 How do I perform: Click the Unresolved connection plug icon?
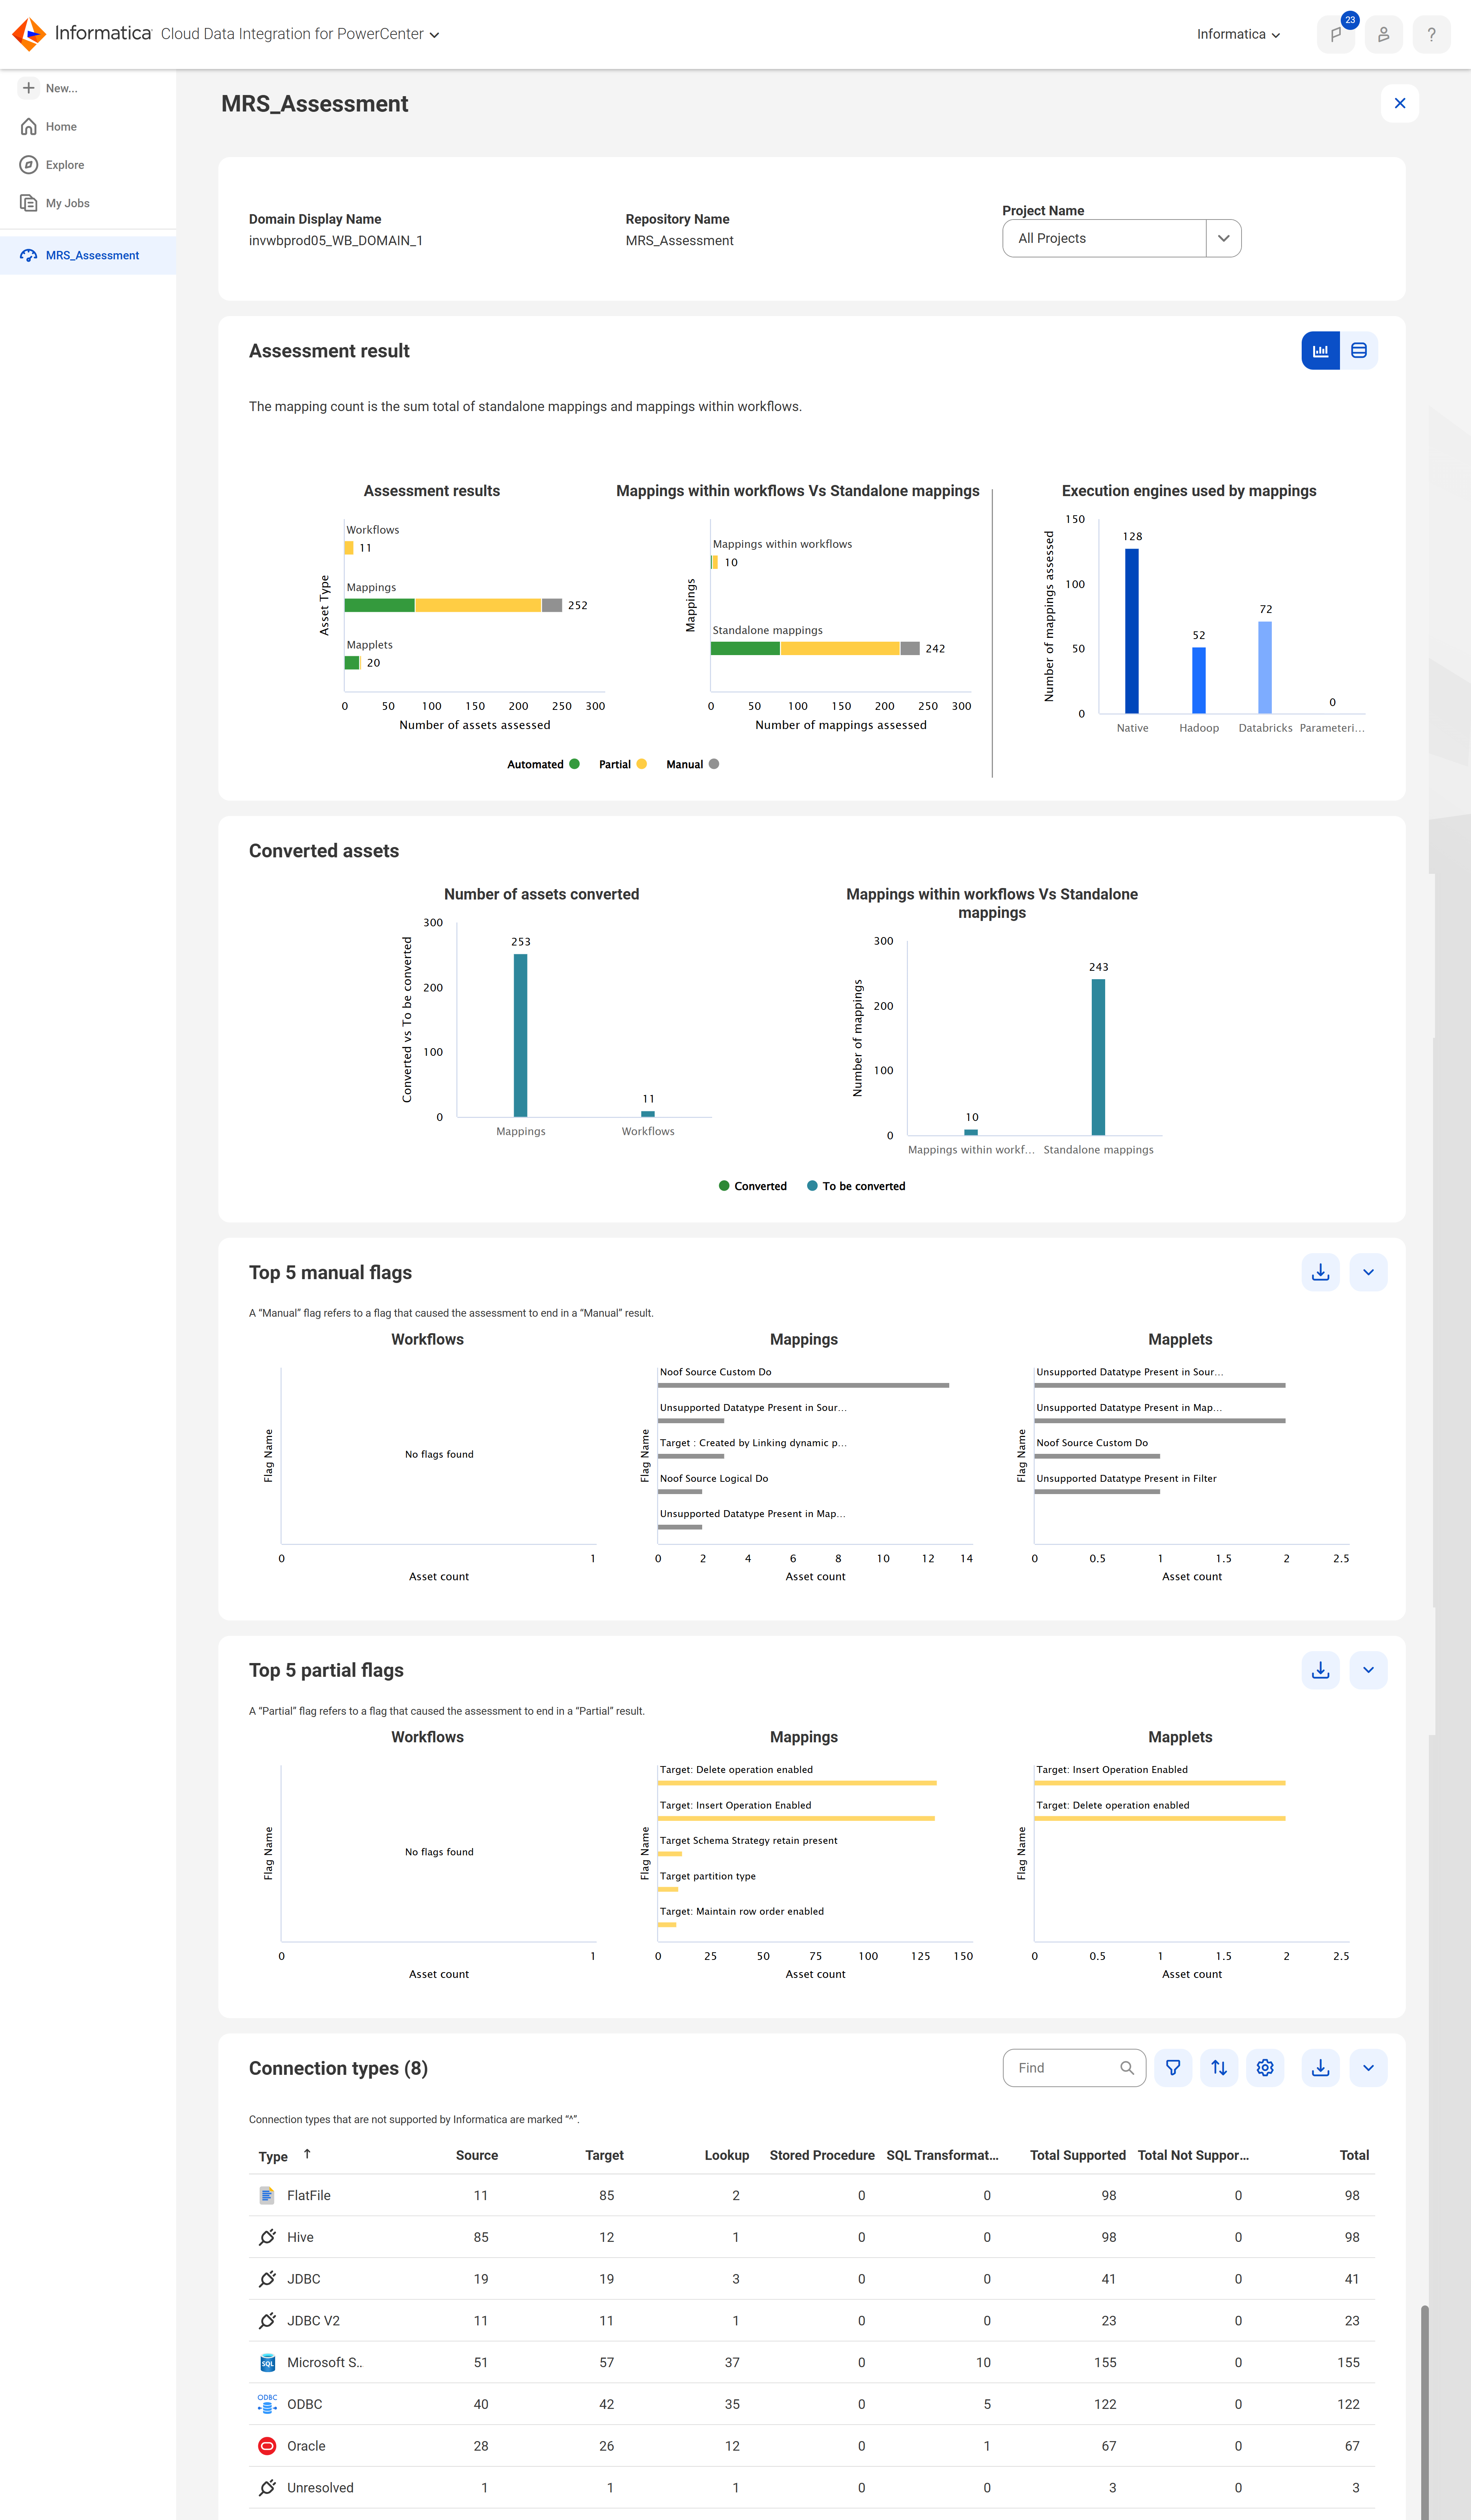pos(267,2487)
